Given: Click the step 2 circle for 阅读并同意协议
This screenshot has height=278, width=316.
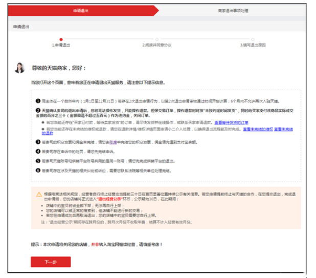Looking at the screenshot, I should (x=157, y=39).
